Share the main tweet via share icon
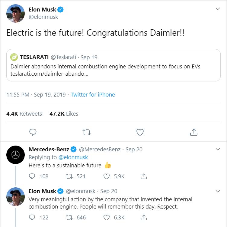 pyautogui.click(x=193, y=132)
